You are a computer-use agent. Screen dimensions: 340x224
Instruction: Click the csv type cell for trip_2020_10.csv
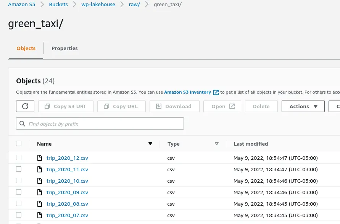(x=171, y=181)
